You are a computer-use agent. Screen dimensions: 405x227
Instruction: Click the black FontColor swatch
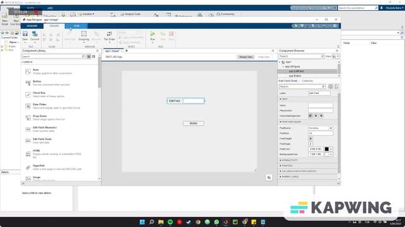click(x=327, y=149)
